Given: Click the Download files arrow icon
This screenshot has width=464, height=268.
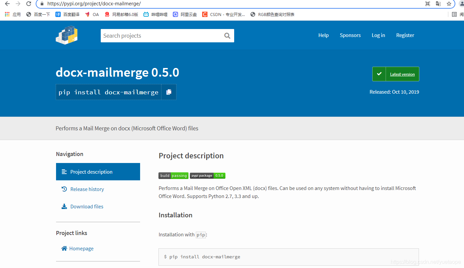Looking at the screenshot, I should pos(64,206).
